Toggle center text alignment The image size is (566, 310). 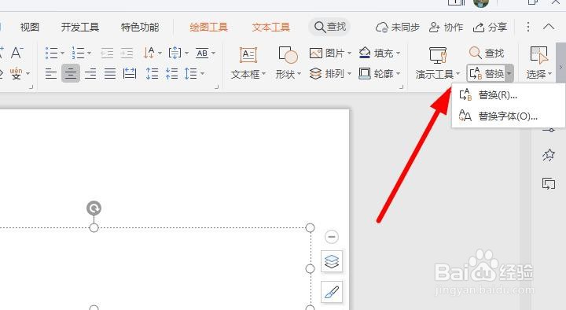[71, 73]
